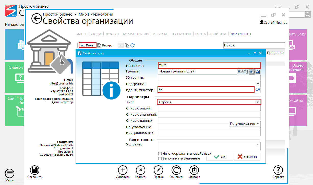Enable 'Не отображать в свойствах' checkbox
The image size is (313, 185).
pyautogui.click(x=160, y=154)
